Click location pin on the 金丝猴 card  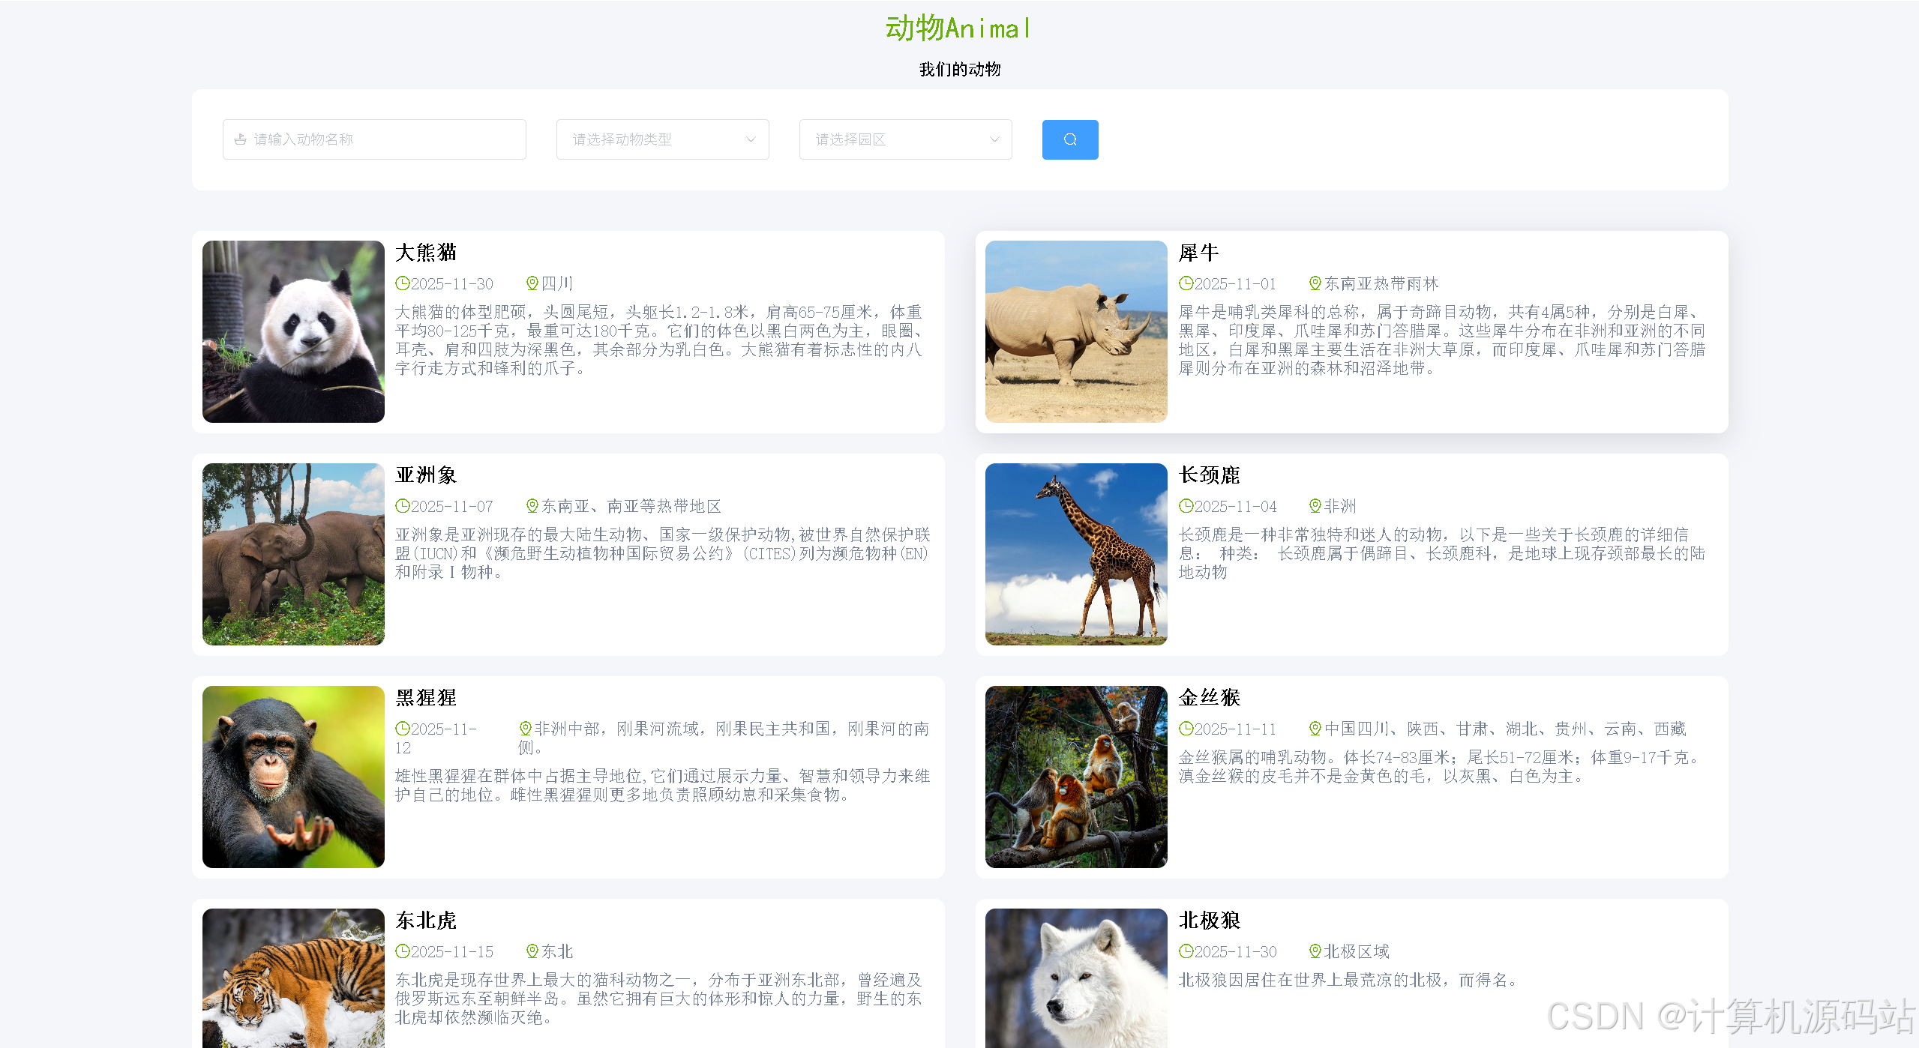click(1315, 729)
